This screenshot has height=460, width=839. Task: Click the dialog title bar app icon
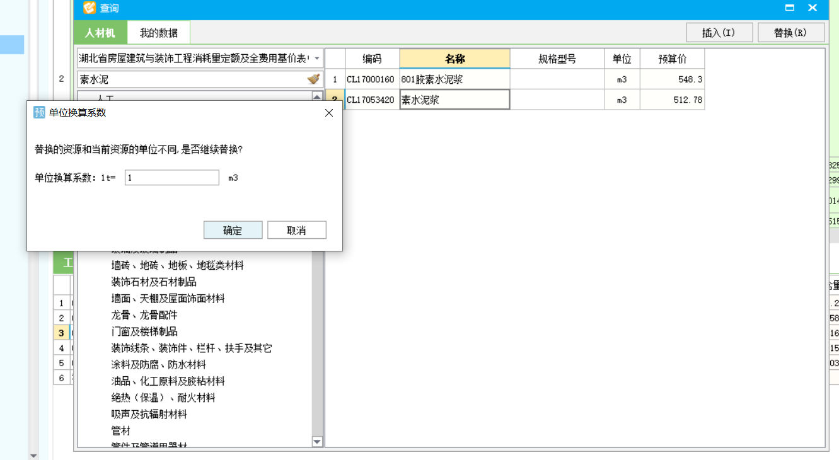(x=39, y=113)
